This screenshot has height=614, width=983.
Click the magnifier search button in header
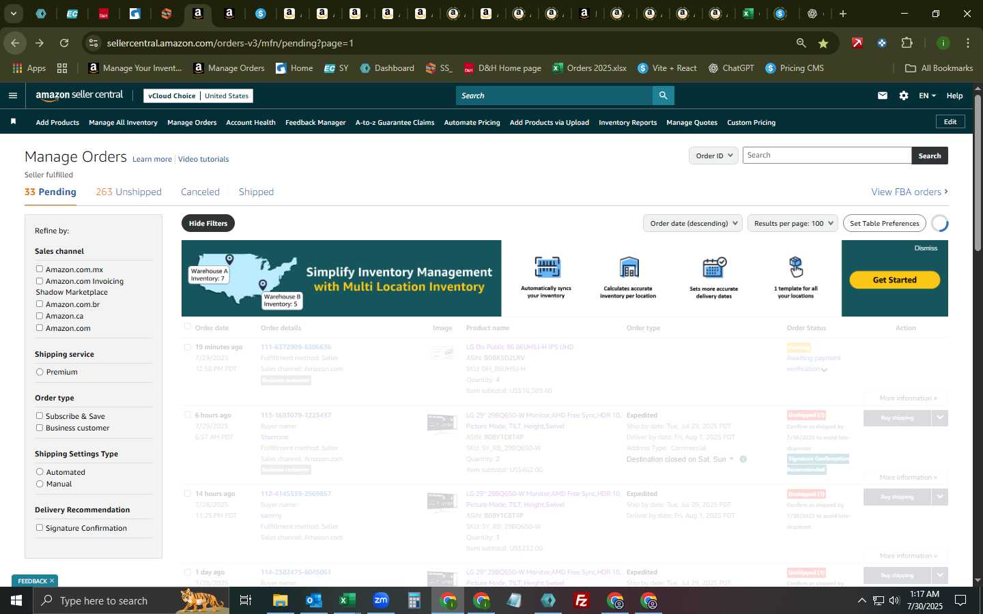click(663, 96)
